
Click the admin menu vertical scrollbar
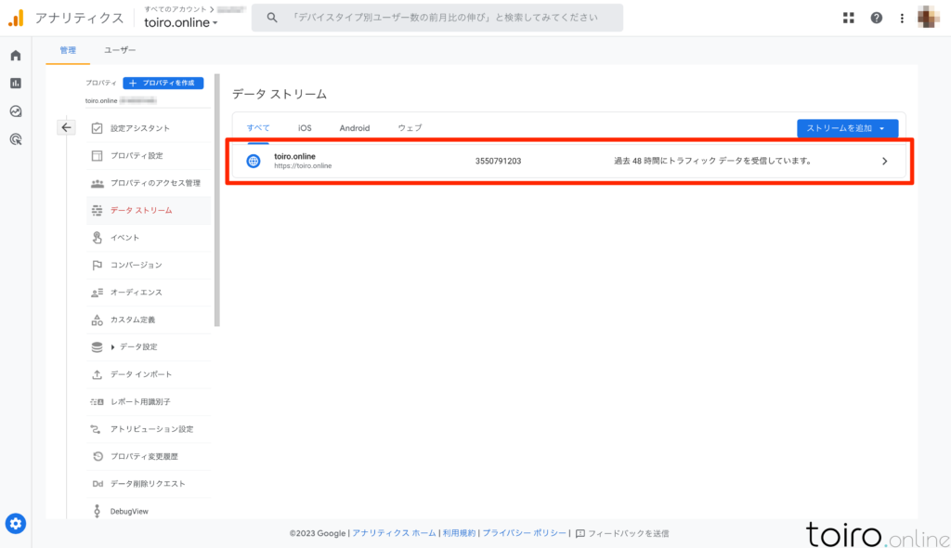(217, 201)
